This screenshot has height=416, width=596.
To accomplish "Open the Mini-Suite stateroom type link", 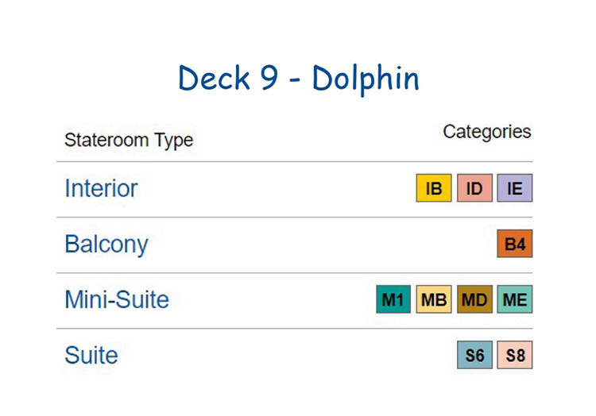I will tap(117, 299).
